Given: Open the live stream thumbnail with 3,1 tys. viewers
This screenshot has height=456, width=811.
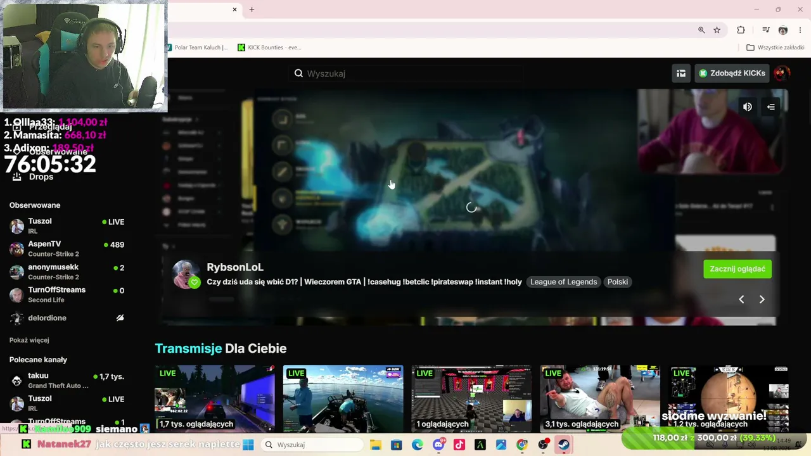Looking at the screenshot, I should 600,398.
